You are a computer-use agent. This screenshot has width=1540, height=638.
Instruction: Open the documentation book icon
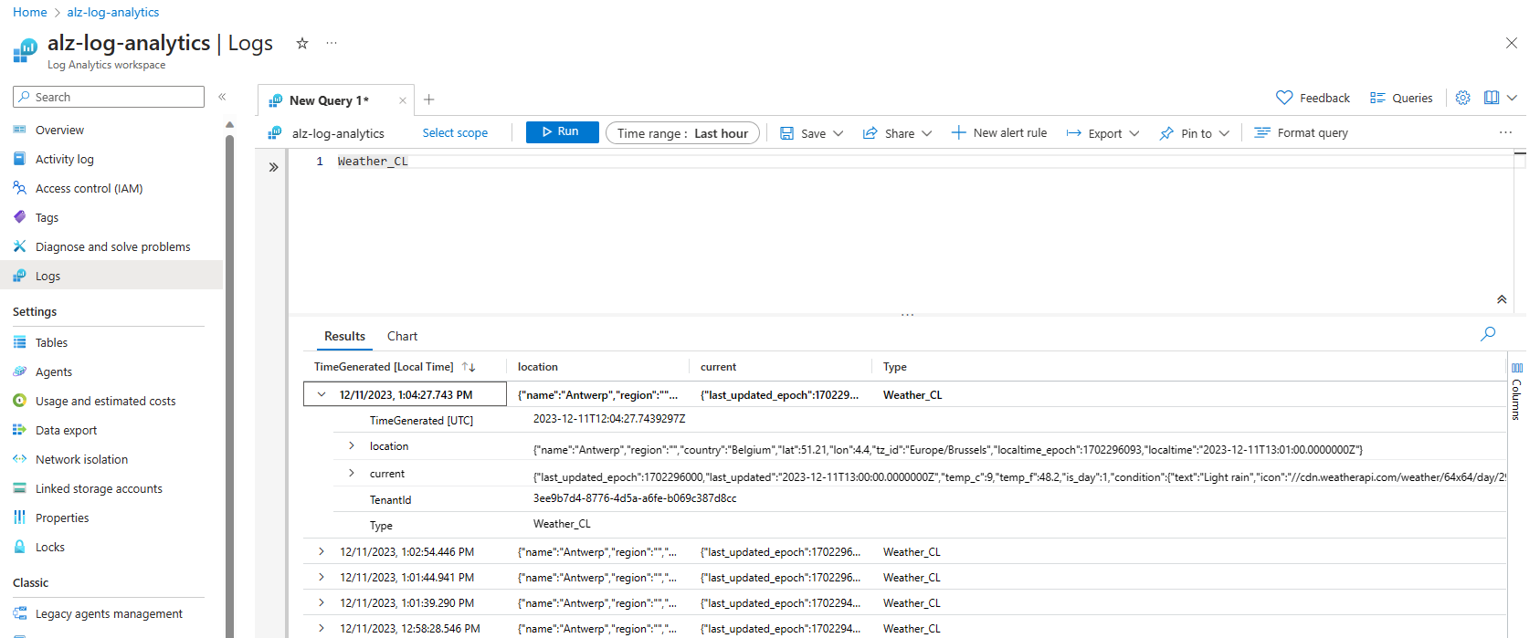1492,98
